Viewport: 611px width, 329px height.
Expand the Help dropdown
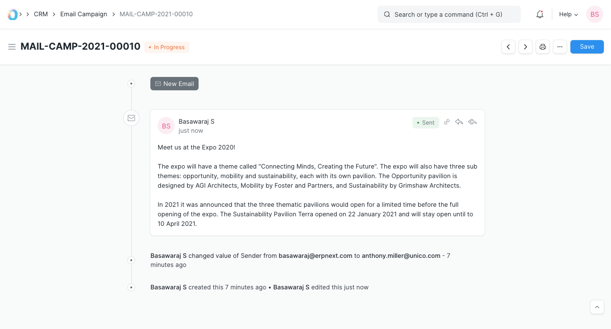[x=569, y=14]
